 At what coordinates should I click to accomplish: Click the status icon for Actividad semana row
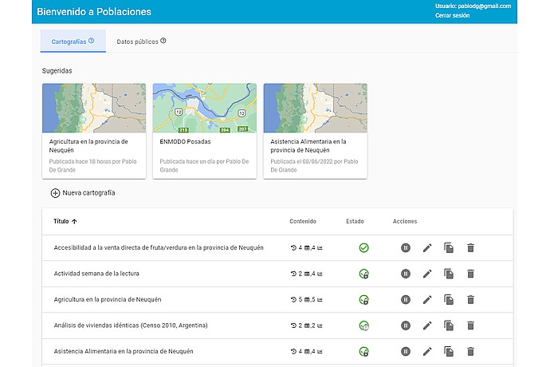(363, 274)
